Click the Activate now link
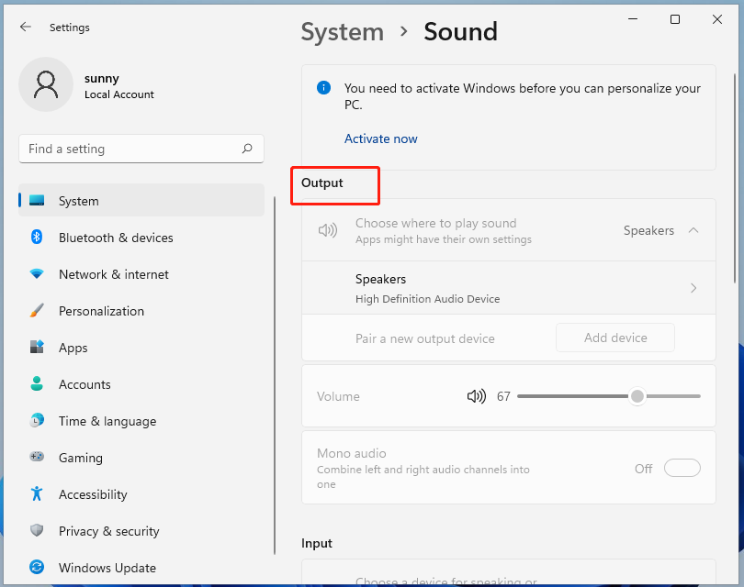The width and height of the screenshot is (744, 587). click(x=380, y=138)
